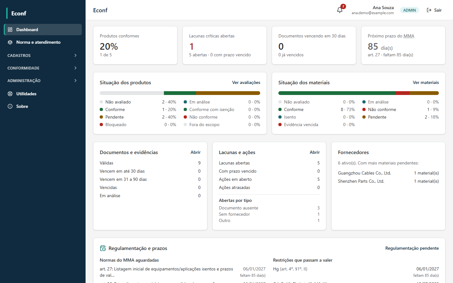Click the green Conforme segment in produtos bar
Screen dimensions: 453x283
point(180,93)
